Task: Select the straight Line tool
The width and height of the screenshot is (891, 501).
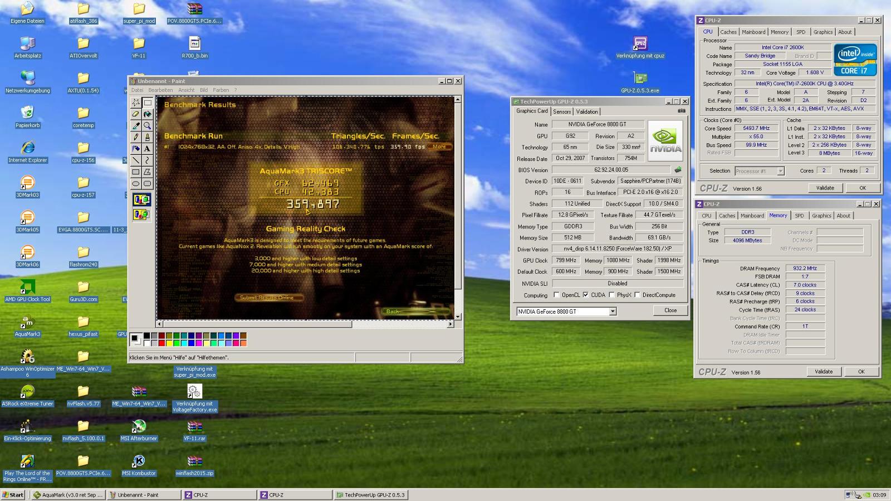Action: coord(135,160)
